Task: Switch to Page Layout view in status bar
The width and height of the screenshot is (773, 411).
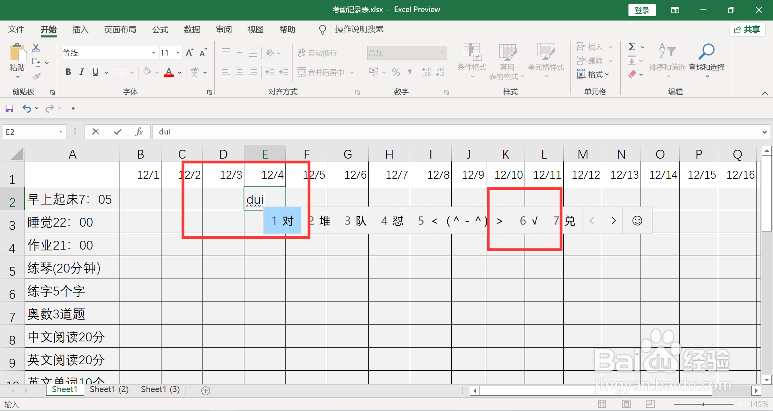Action: coord(626,404)
